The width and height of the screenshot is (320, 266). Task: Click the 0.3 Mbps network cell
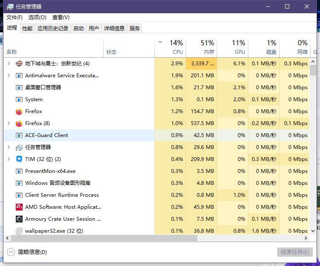pyautogui.click(x=294, y=64)
